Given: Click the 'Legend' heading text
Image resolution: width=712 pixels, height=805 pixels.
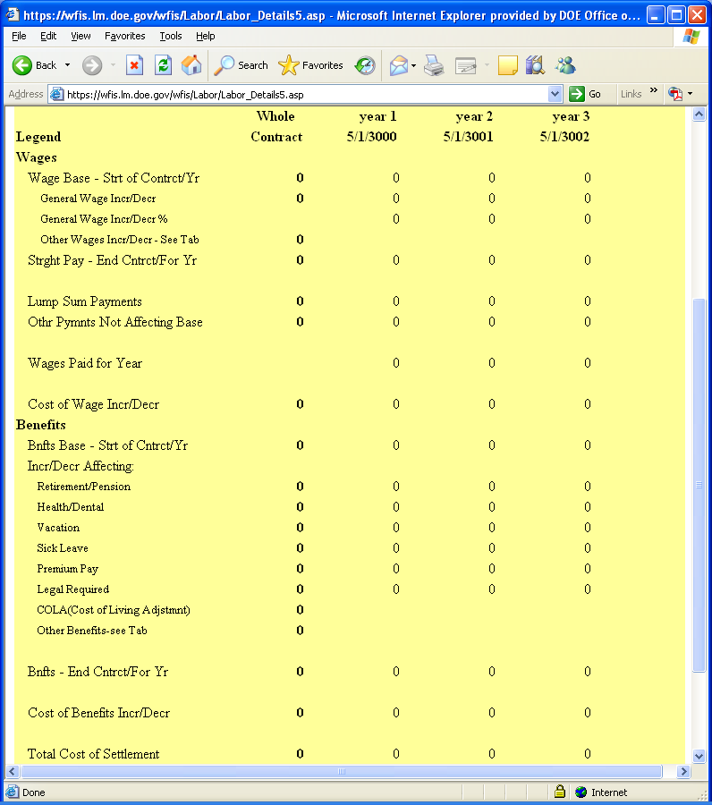Looking at the screenshot, I should pyautogui.click(x=38, y=137).
